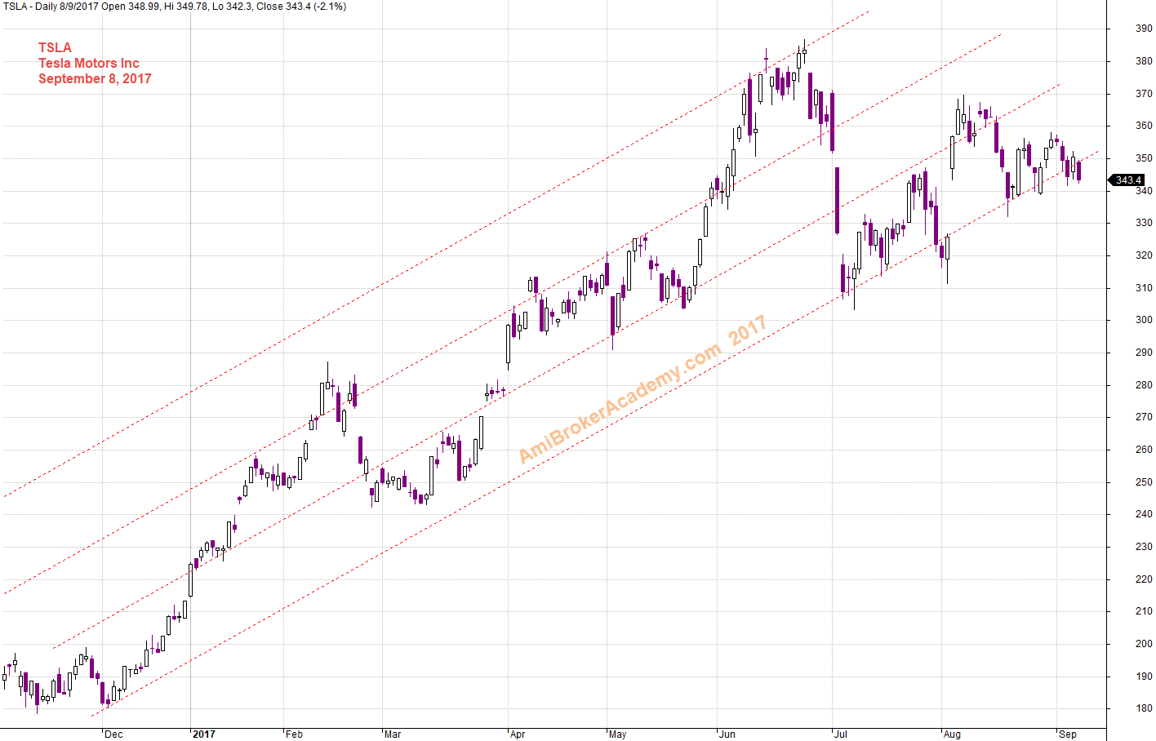Click the 230 price axis label
This screenshot has height=741, width=1156.
[1144, 547]
